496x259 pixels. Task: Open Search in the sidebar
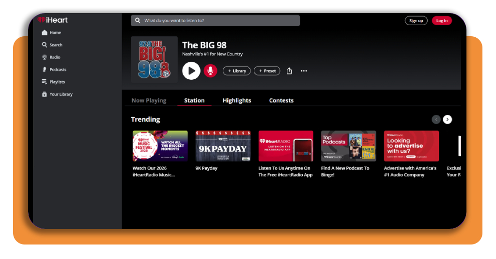(52, 45)
